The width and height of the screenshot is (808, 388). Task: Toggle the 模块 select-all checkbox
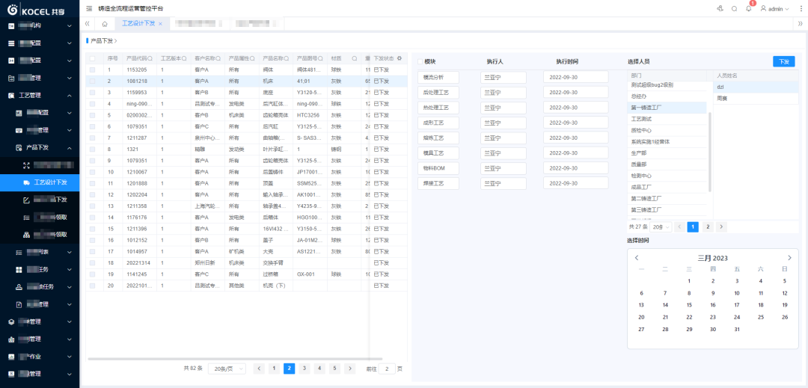[420, 61]
